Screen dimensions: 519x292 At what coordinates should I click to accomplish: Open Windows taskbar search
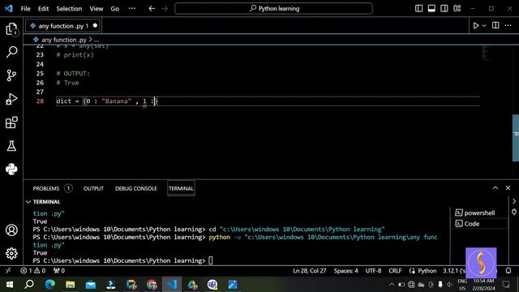(x=29, y=285)
